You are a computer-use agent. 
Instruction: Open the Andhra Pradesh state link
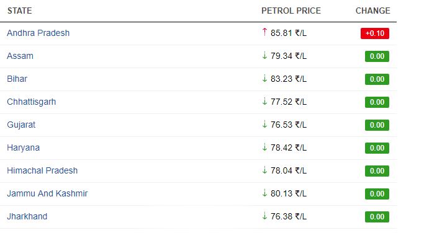[x=38, y=33]
